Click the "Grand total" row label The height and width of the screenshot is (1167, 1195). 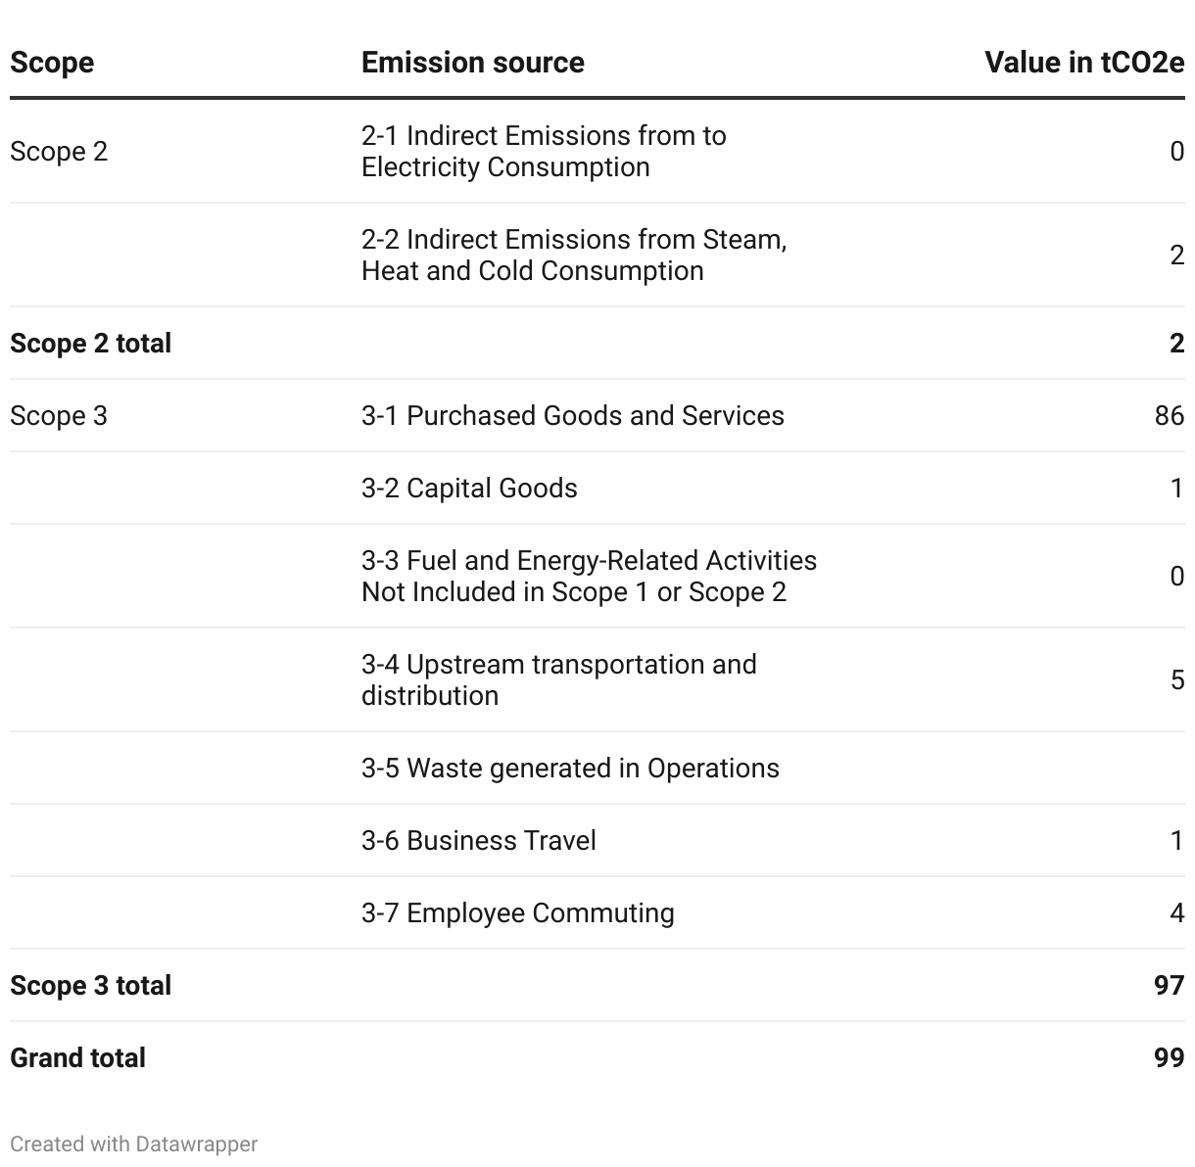point(77,1058)
